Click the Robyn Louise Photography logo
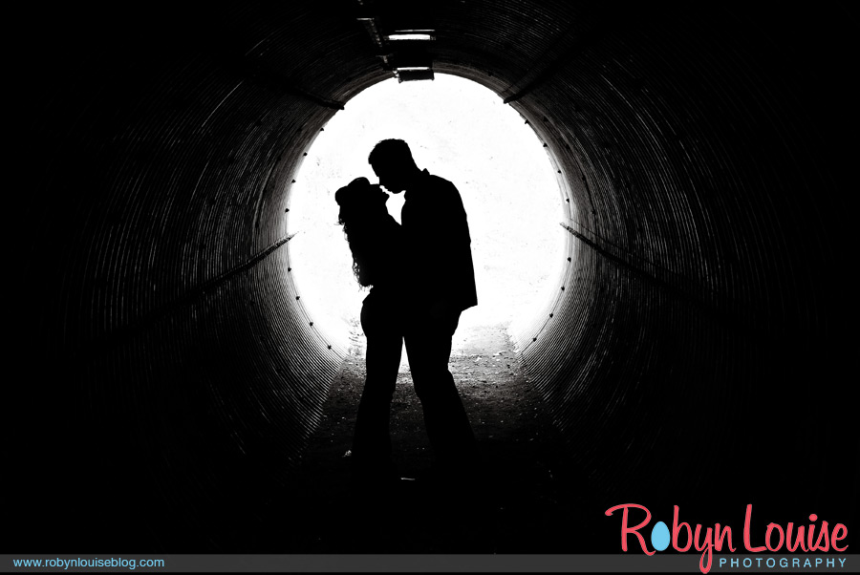The height and width of the screenshot is (575, 860). click(x=727, y=537)
